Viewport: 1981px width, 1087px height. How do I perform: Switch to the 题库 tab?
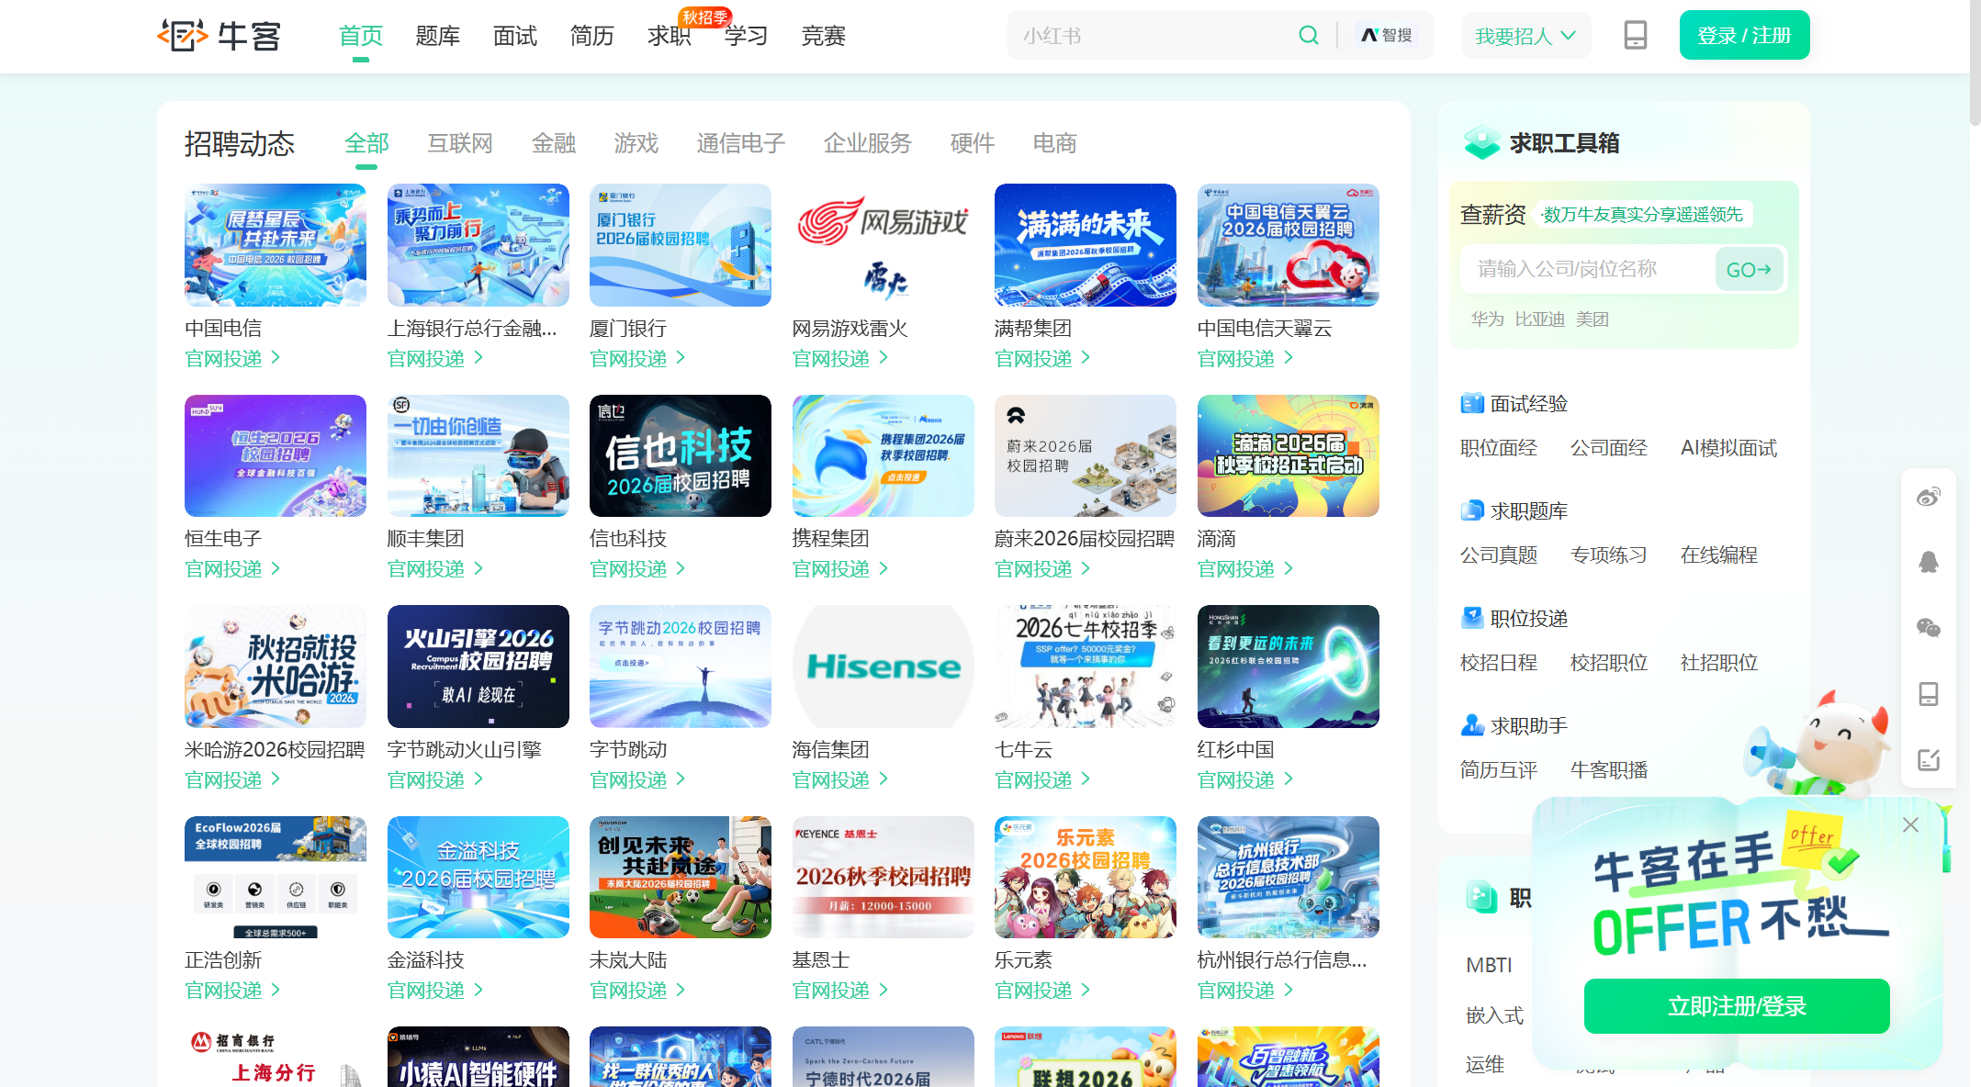438,37
